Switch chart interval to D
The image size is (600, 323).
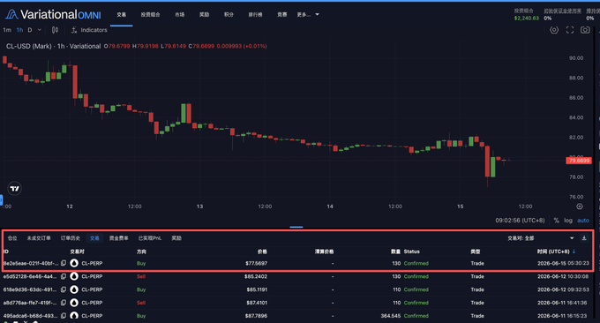pos(29,30)
